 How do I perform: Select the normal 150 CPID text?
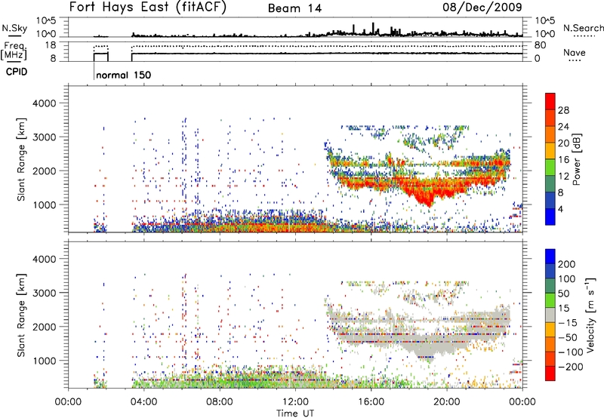coord(123,75)
